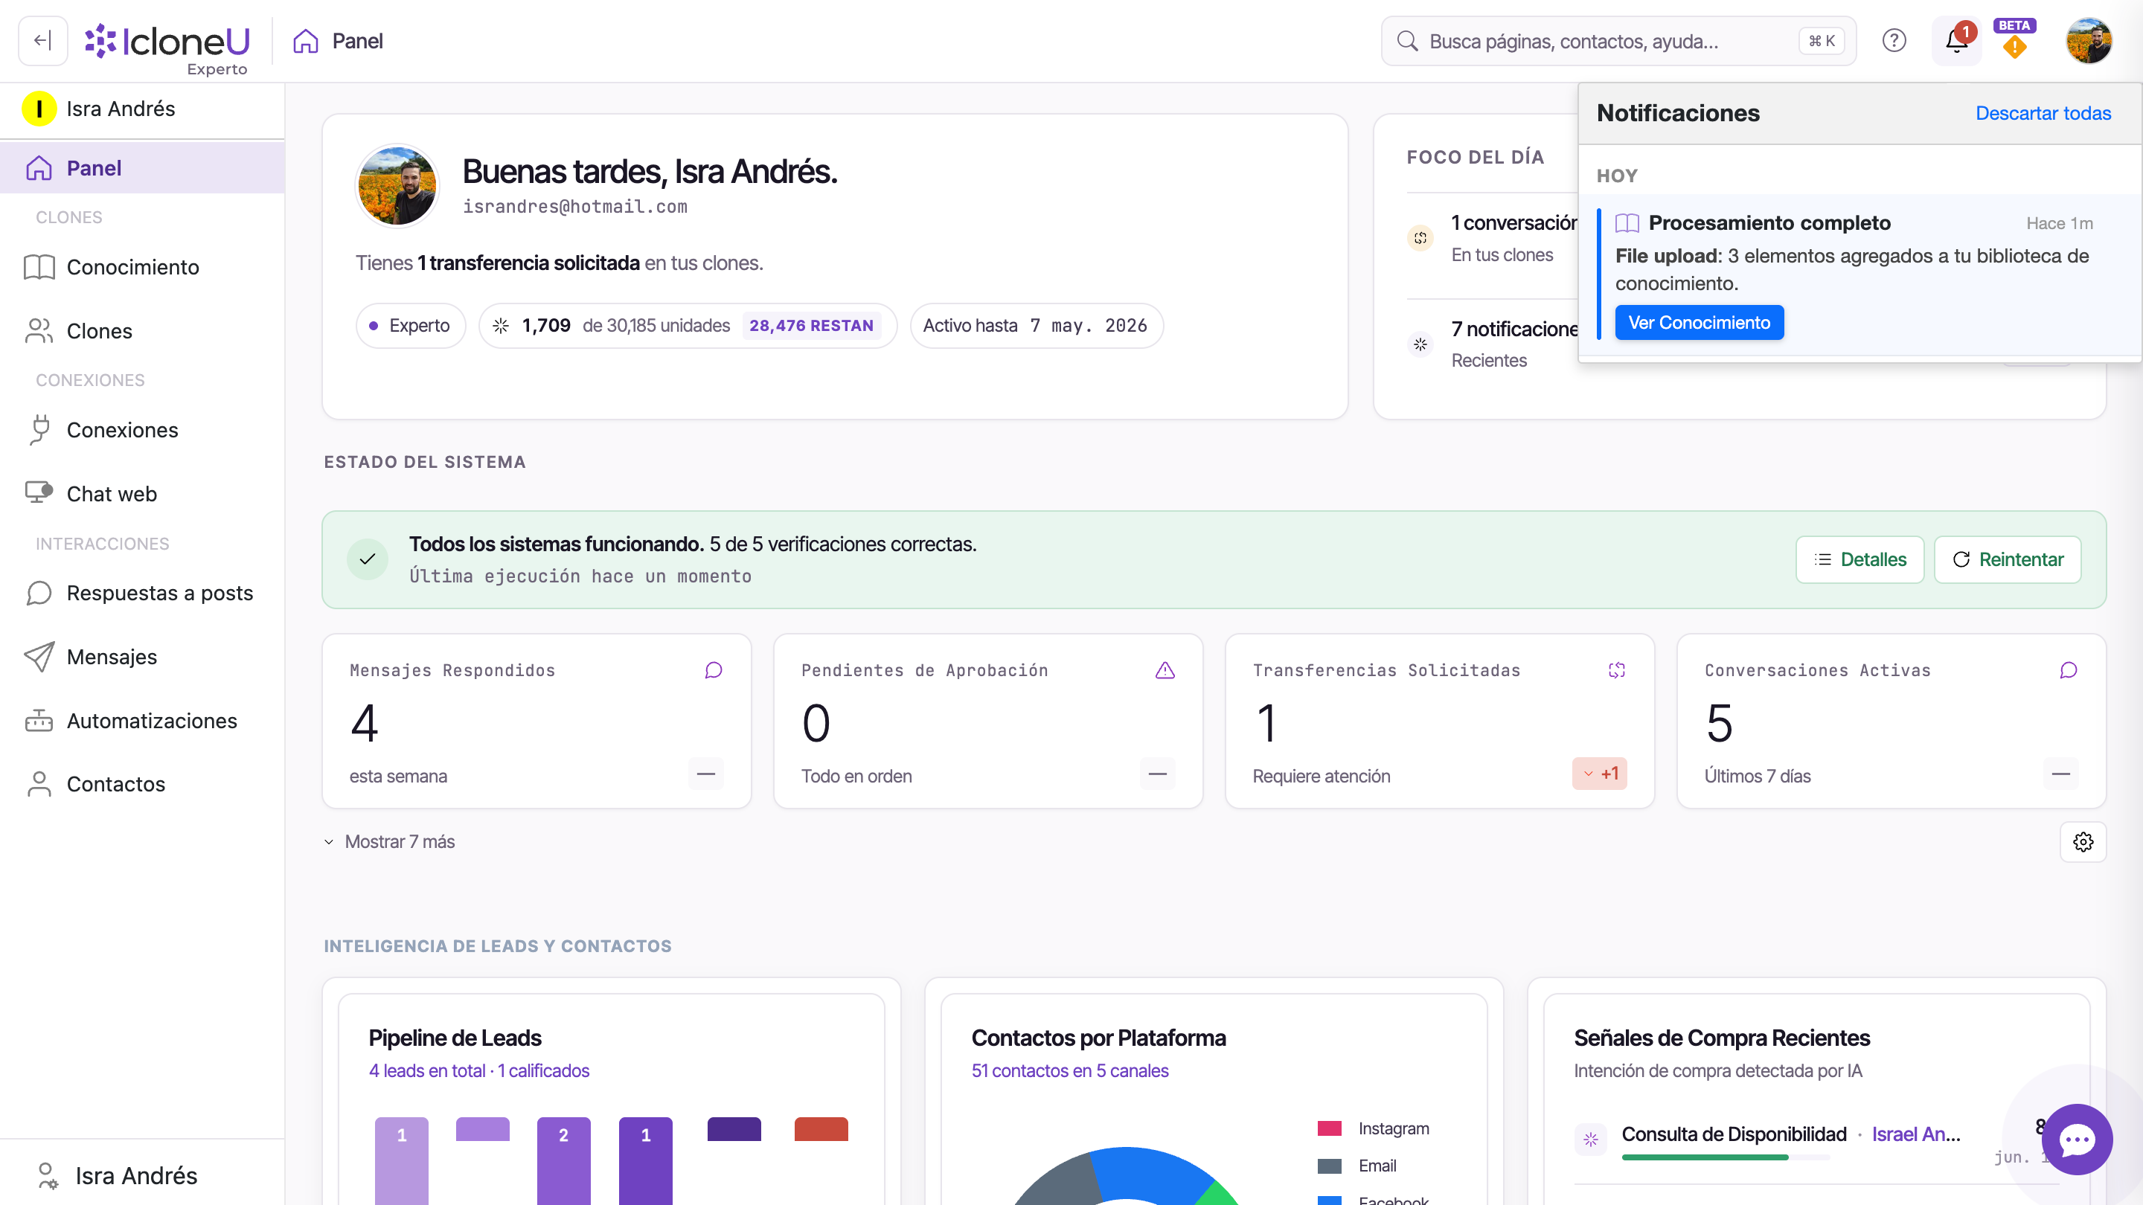
Task: Open dashboard settings gear icon
Action: [2082, 841]
